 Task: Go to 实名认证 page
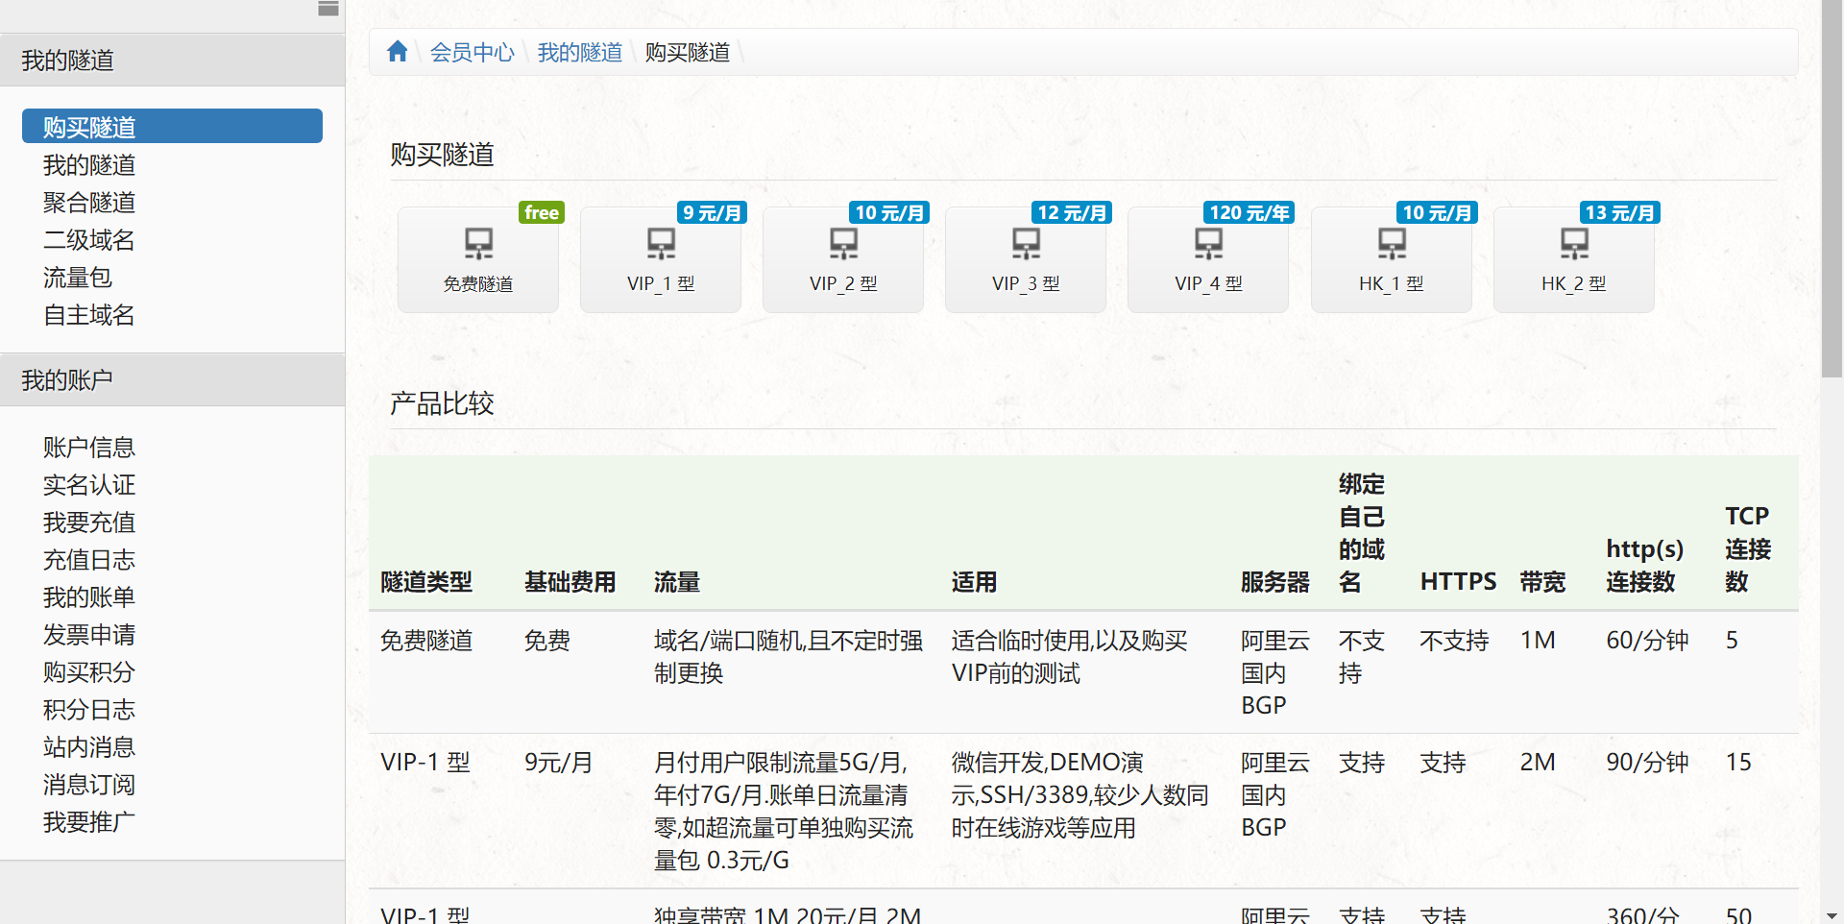(89, 485)
